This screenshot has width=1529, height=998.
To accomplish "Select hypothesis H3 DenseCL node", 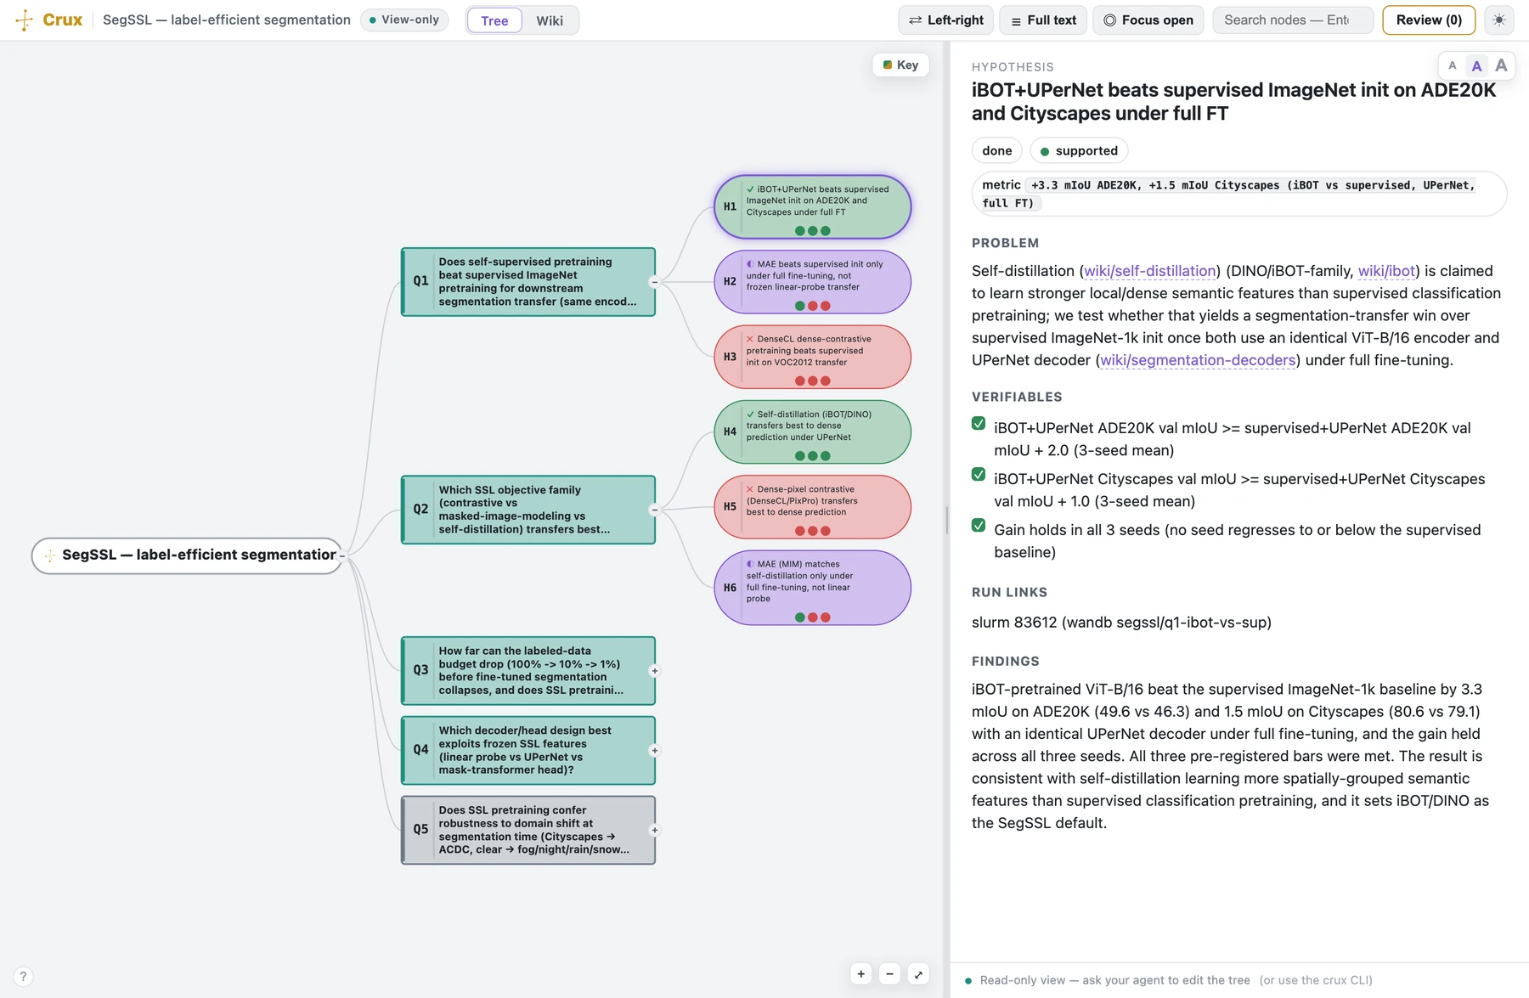I will click(813, 357).
